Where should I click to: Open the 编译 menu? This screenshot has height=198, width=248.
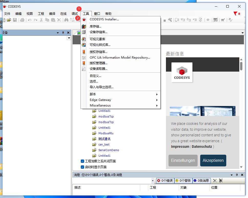52,14
